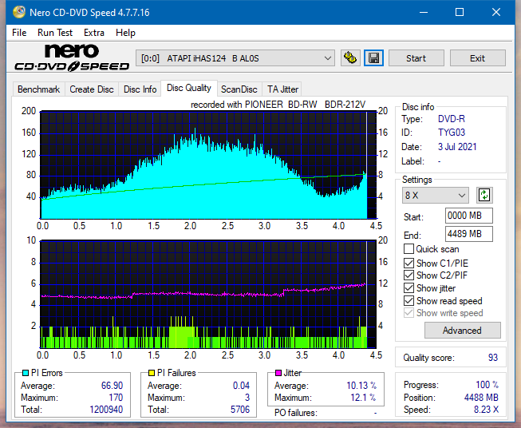Click the Quality score value 93
This screenshot has width=521, height=428.
point(493,358)
